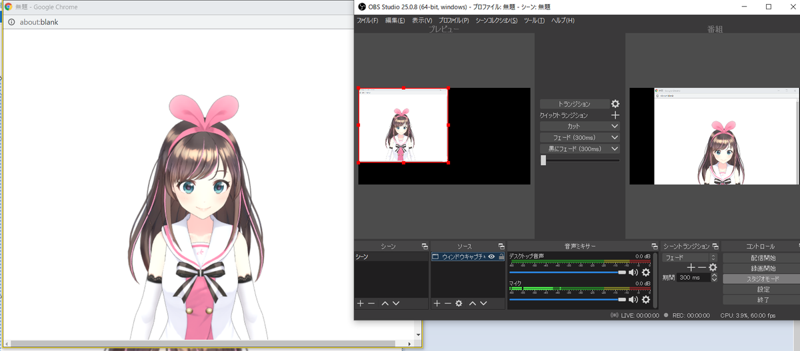Move source up in the ソース dock
Viewport: 800px width, 351px height.
[473, 303]
